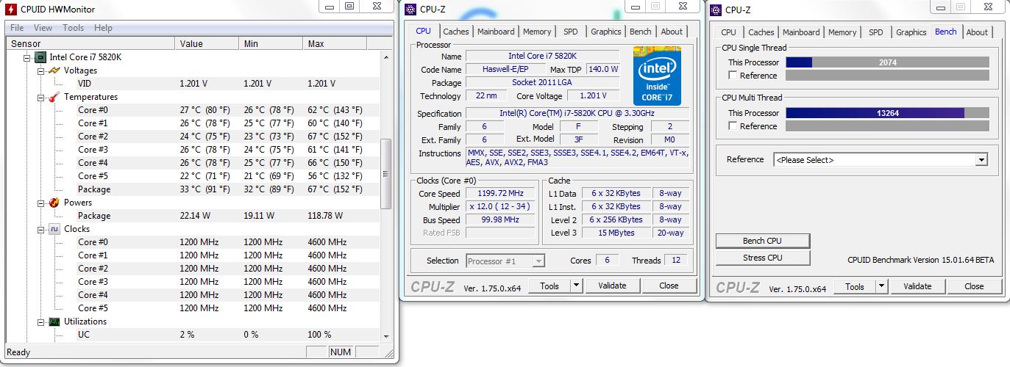Click the Temperatures thermometer icon

(54, 97)
